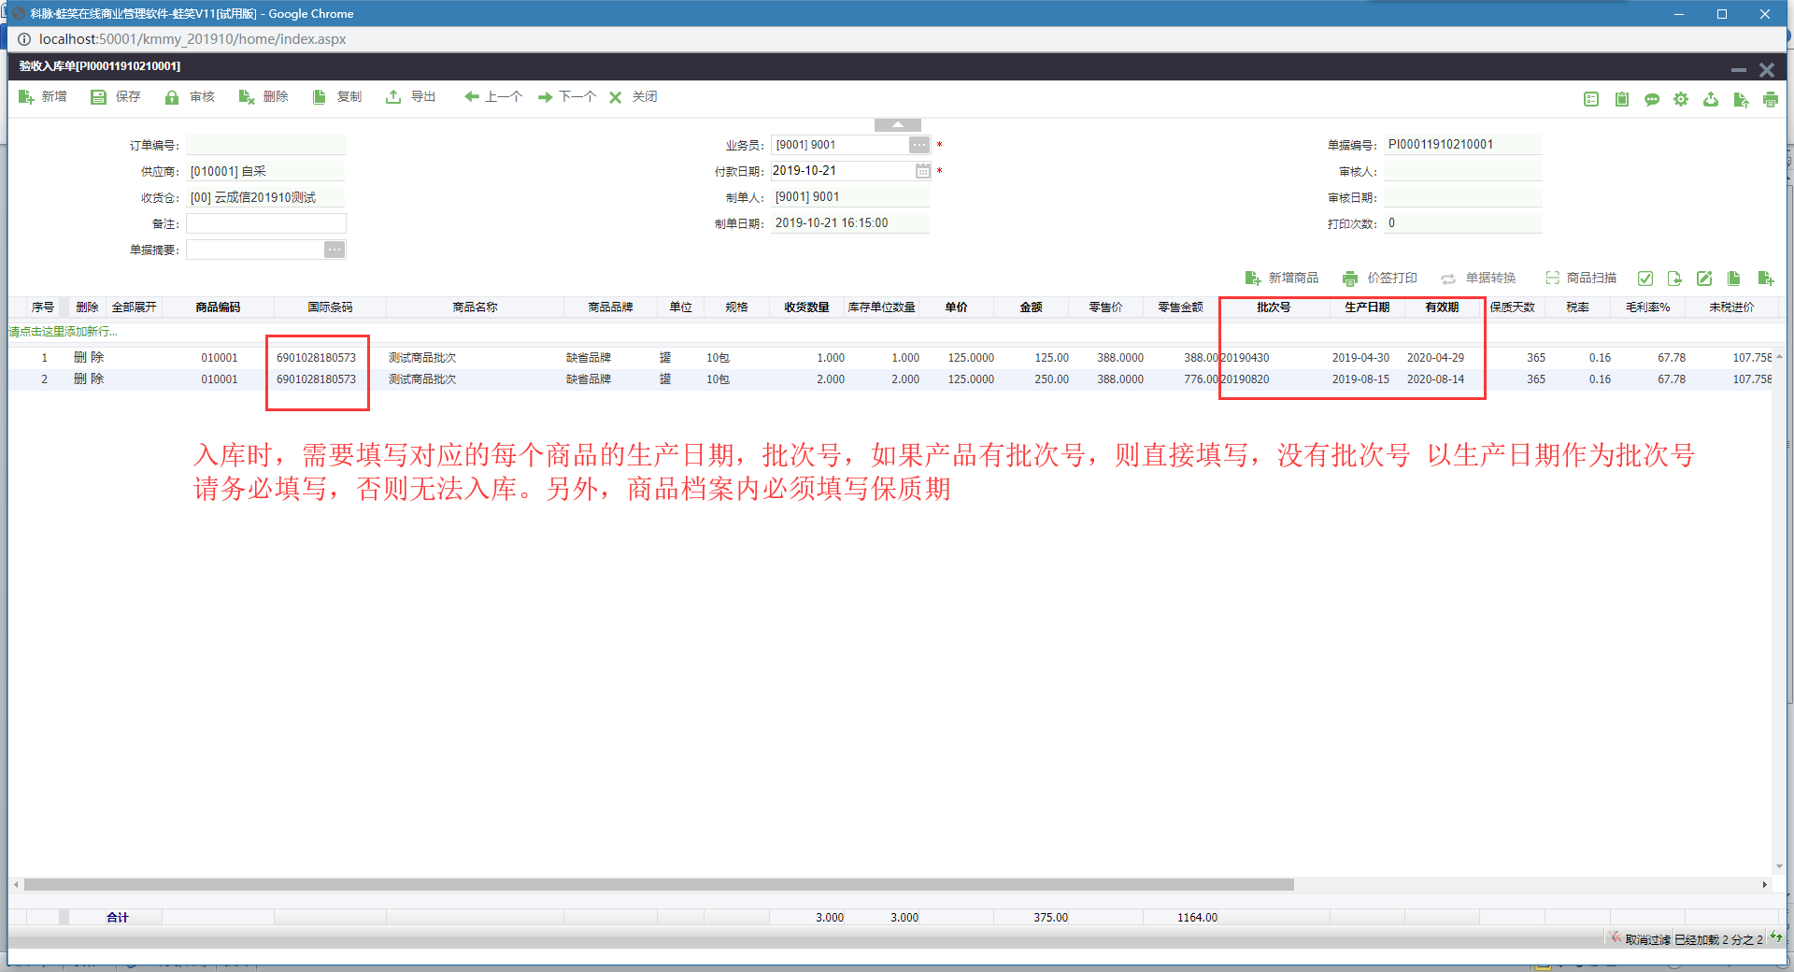Click the 全部展开 column header
Image resolution: width=1794 pixels, height=972 pixels.
click(134, 307)
